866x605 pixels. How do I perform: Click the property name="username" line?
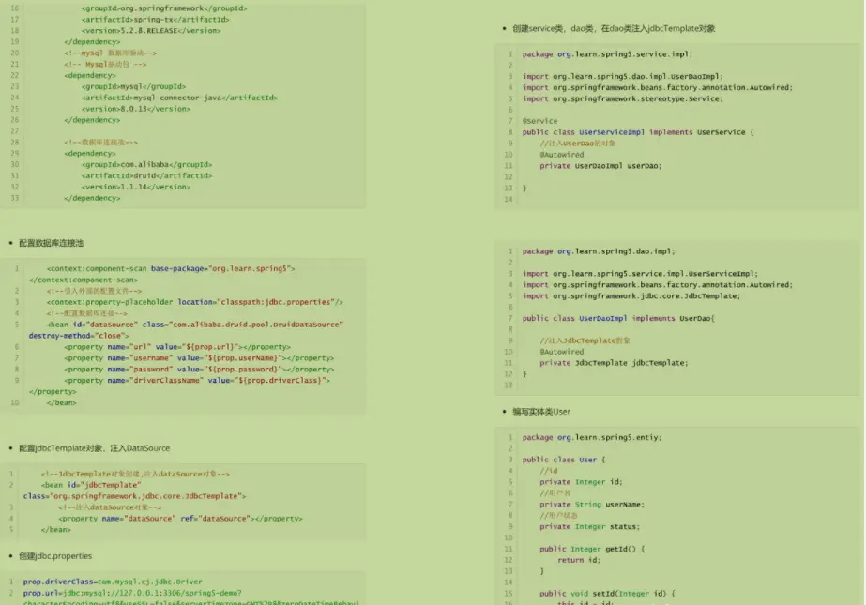199,357
